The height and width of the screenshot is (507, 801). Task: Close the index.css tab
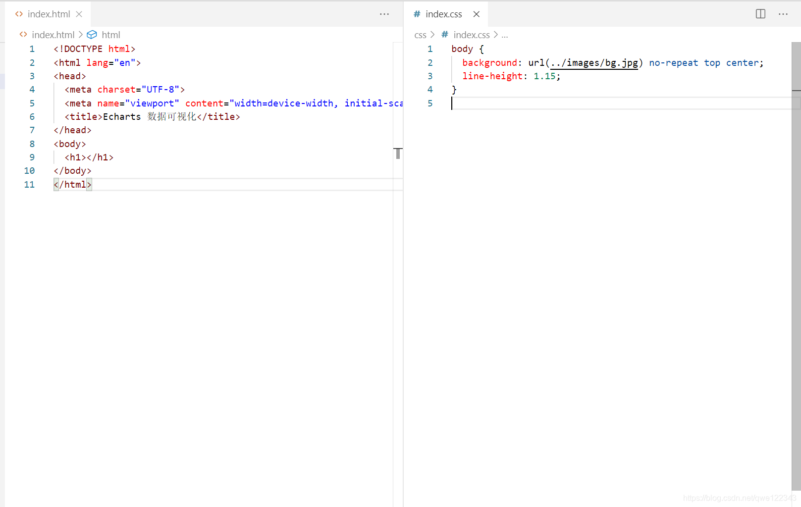[x=477, y=14]
